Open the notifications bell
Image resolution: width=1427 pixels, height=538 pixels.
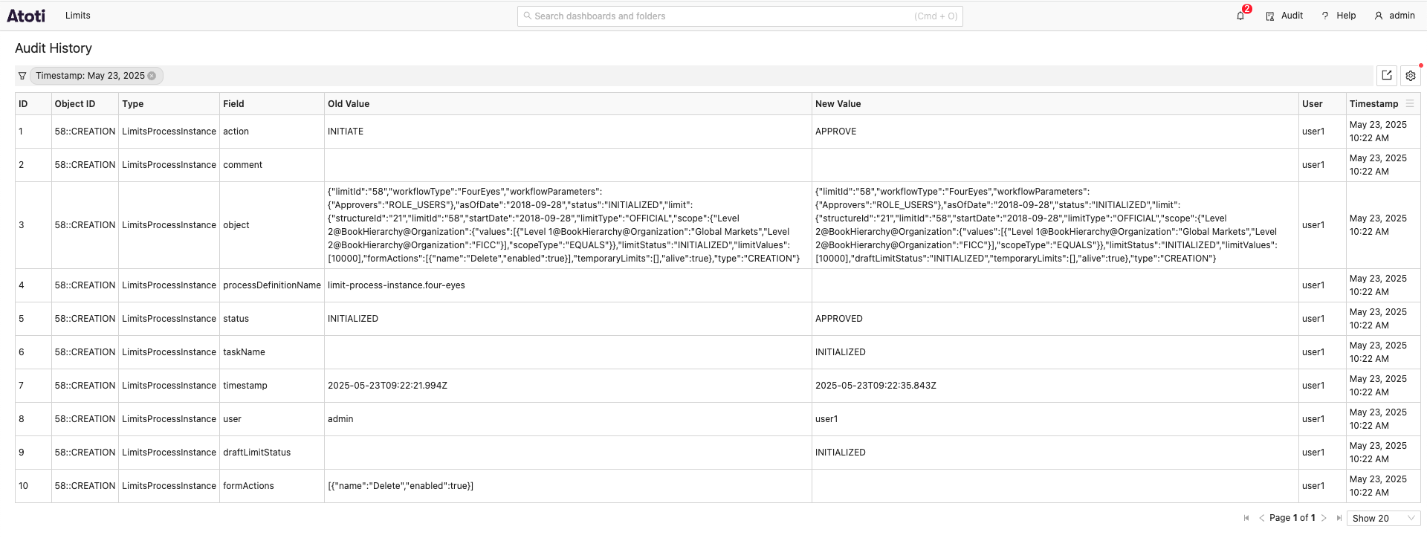(1240, 16)
